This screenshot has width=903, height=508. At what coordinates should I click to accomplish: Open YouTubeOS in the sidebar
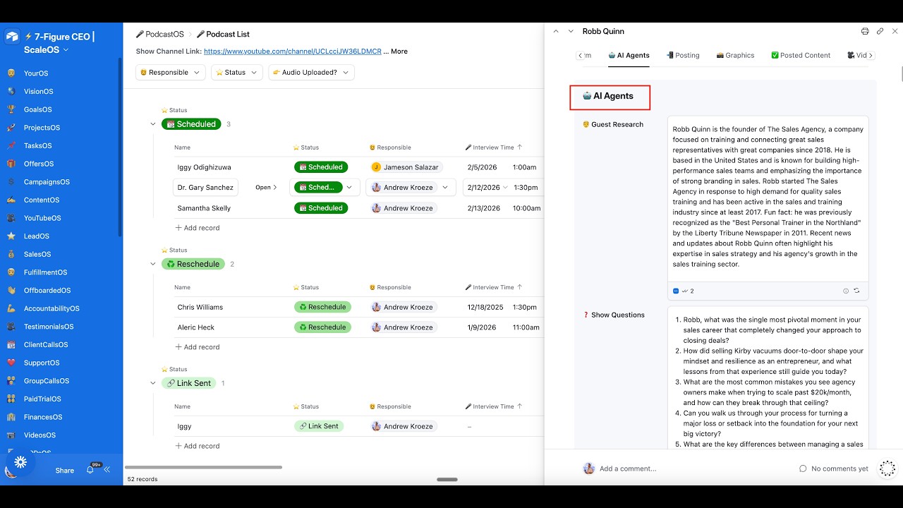(42, 218)
